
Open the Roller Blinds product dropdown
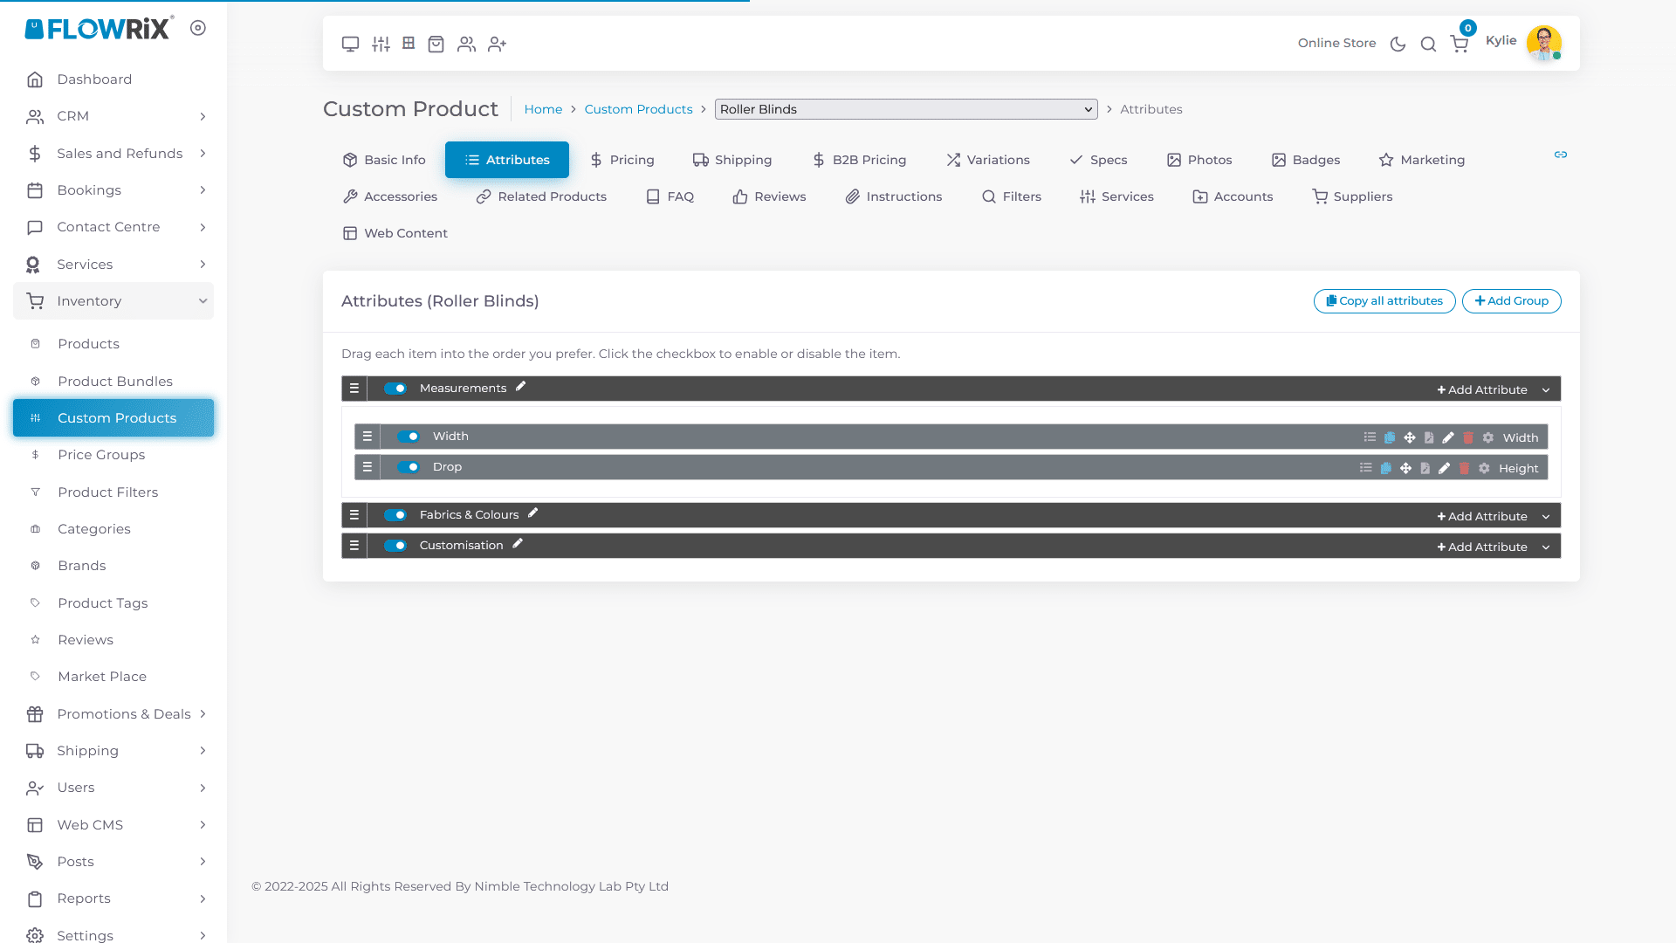[x=905, y=109]
